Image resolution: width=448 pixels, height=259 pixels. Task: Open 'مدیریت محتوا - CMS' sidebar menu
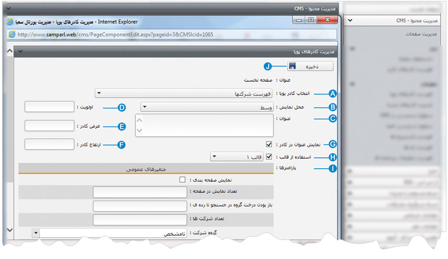point(396,21)
